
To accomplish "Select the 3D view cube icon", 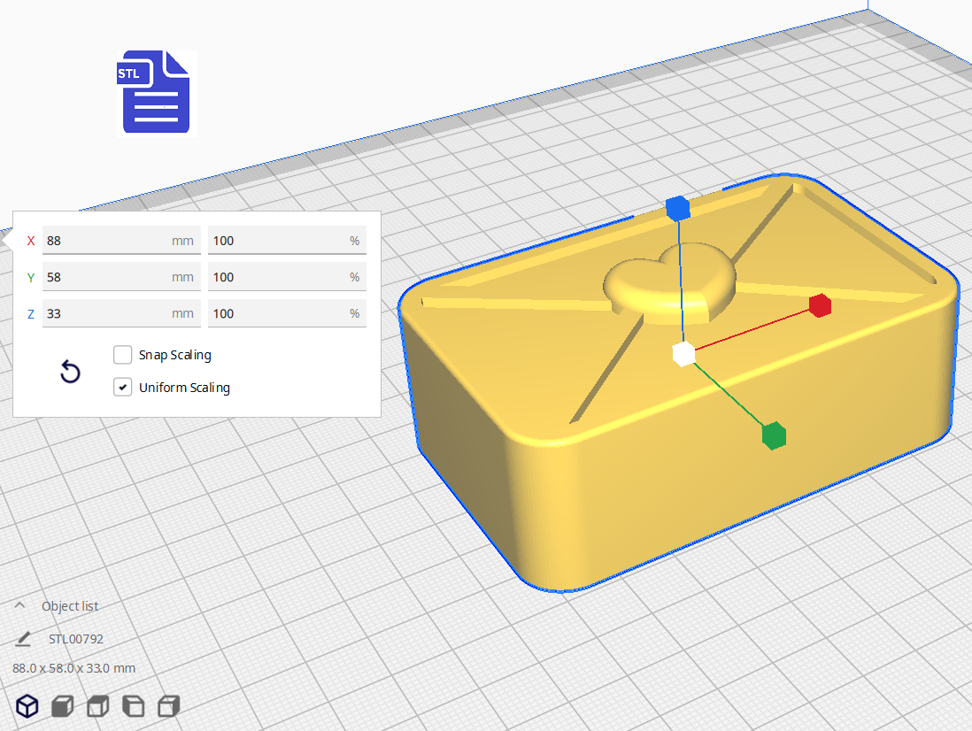I will click(28, 705).
